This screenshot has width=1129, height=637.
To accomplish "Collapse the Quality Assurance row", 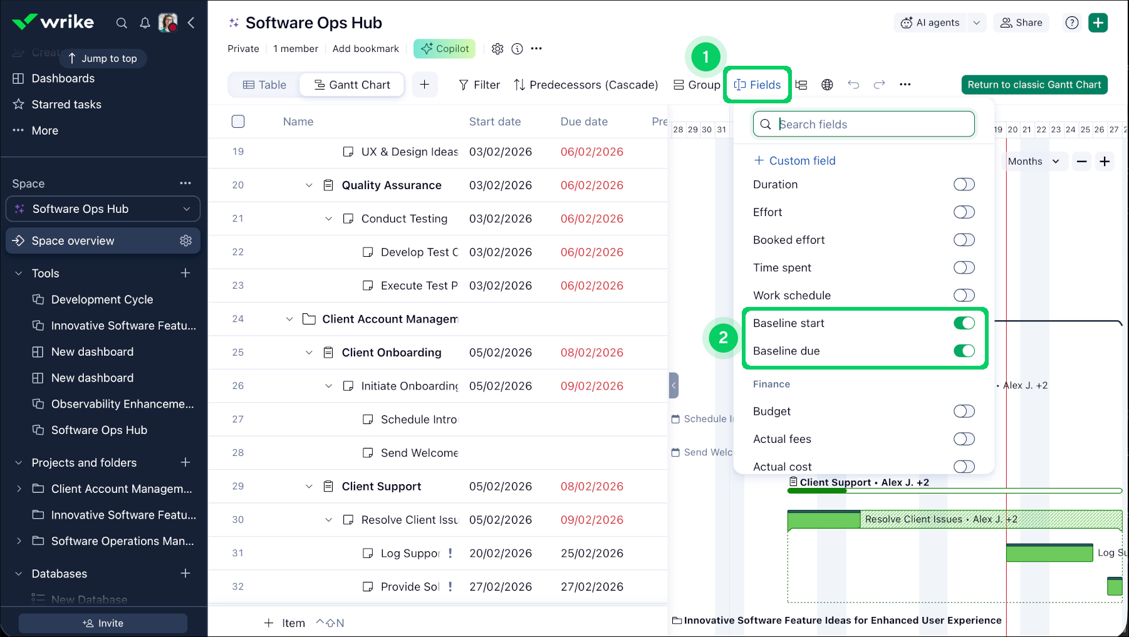I will (309, 185).
